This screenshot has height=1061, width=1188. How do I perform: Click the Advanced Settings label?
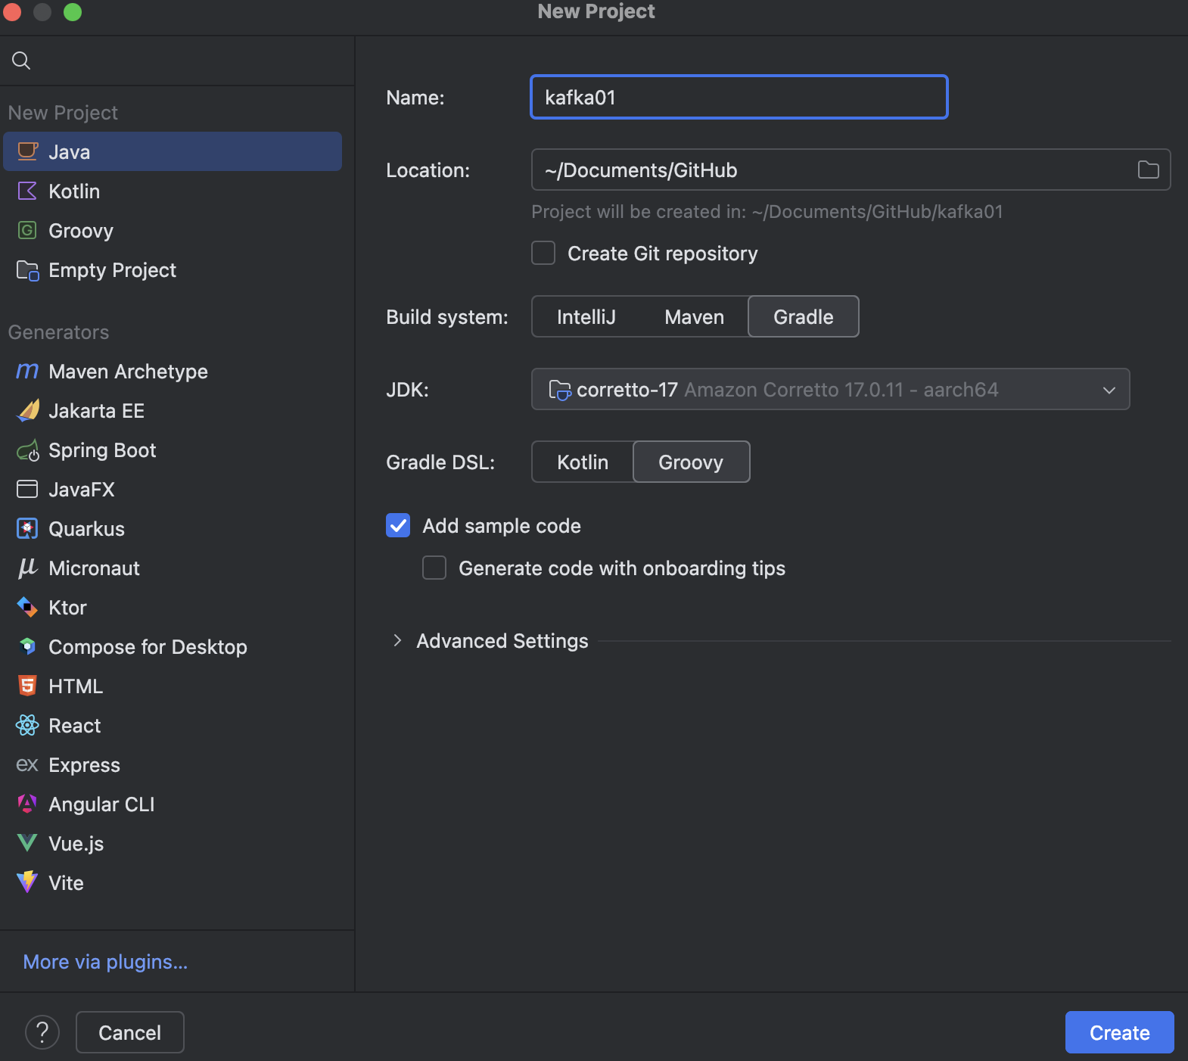coord(502,641)
